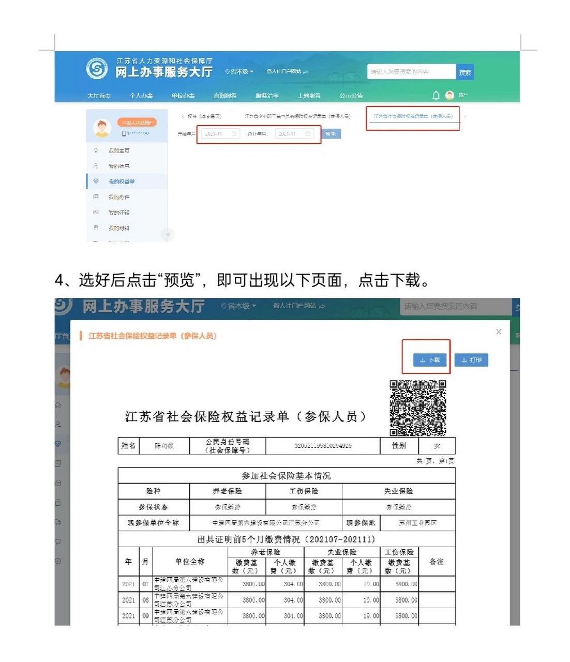Click the tab-strip right arrow chevron

click(465, 117)
